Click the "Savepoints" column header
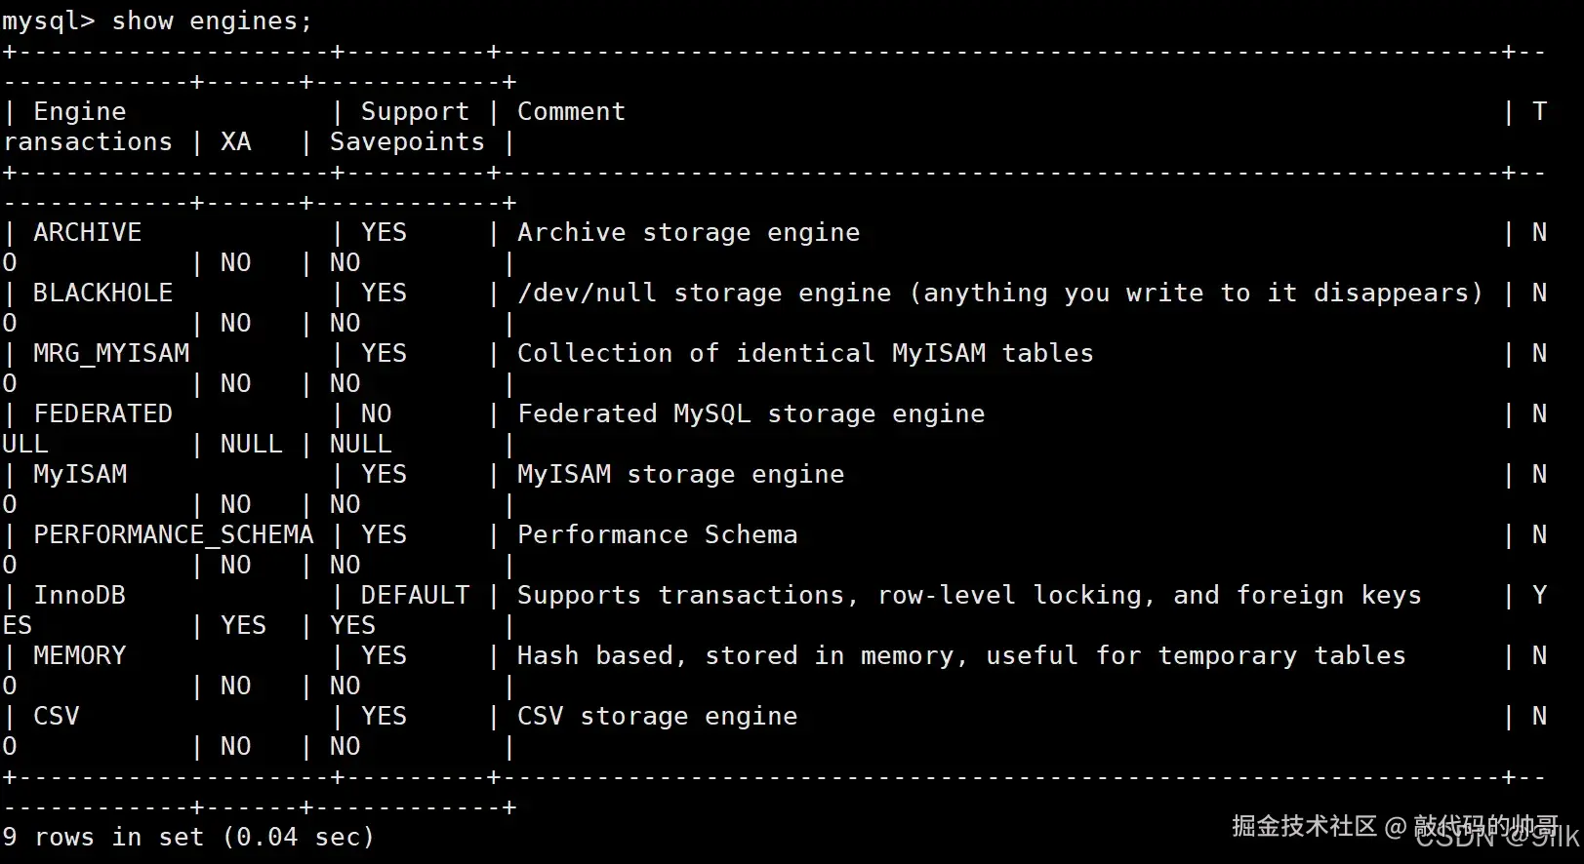 407,142
